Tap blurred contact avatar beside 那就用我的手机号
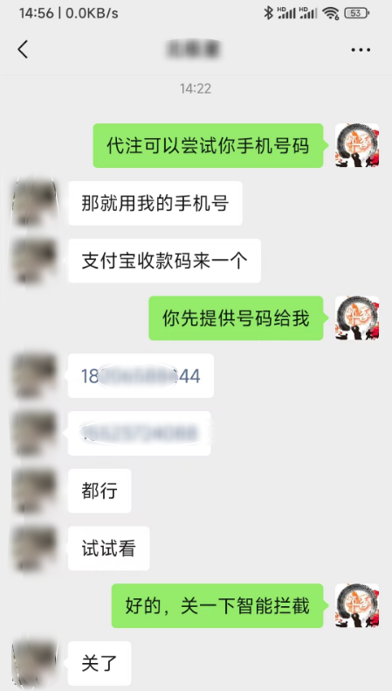Image resolution: width=392 pixels, height=691 pixels. (34, 203)
